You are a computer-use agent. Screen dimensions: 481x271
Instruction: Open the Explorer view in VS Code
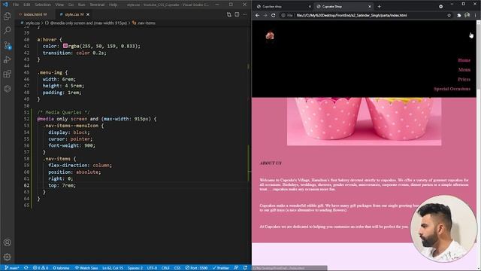pyautogui.click(x=7, y=16)
